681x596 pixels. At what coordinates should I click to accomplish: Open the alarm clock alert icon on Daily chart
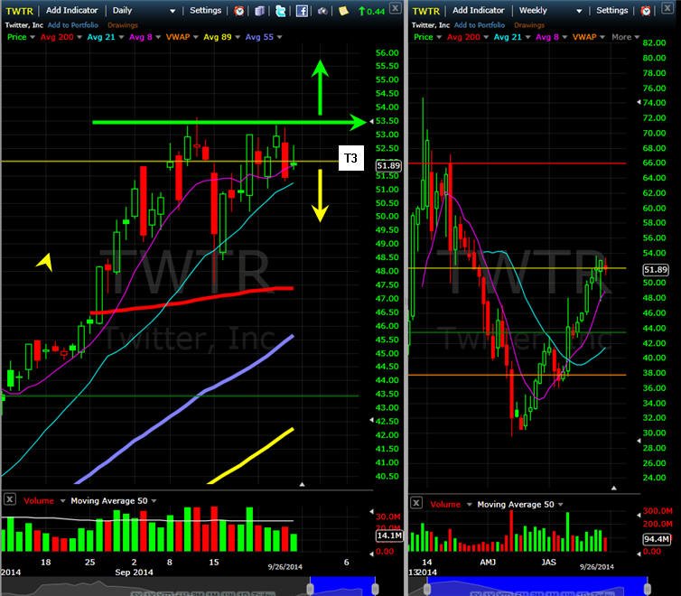coord(238,11)
